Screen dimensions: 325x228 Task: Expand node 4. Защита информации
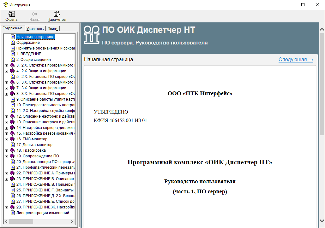coord(7,71)
